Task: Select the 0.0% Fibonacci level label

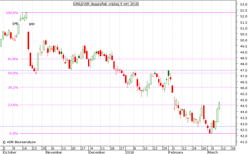Action: coord(14,134)
